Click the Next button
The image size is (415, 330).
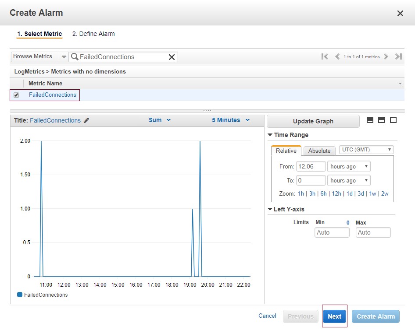point(335,316)
